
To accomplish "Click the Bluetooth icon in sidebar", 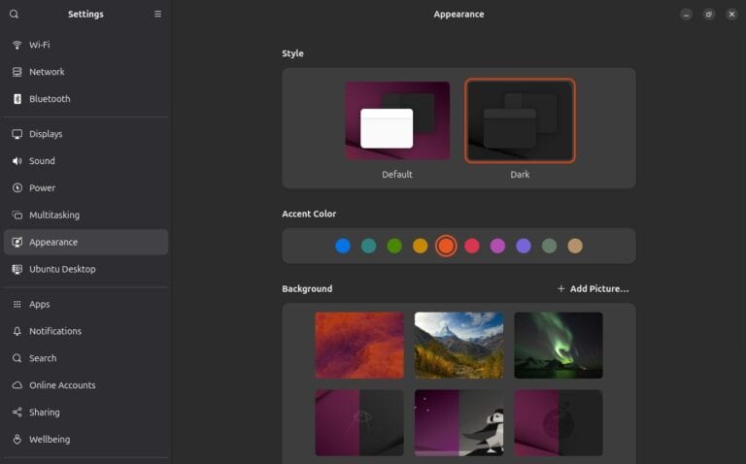I will click(17, 99).
